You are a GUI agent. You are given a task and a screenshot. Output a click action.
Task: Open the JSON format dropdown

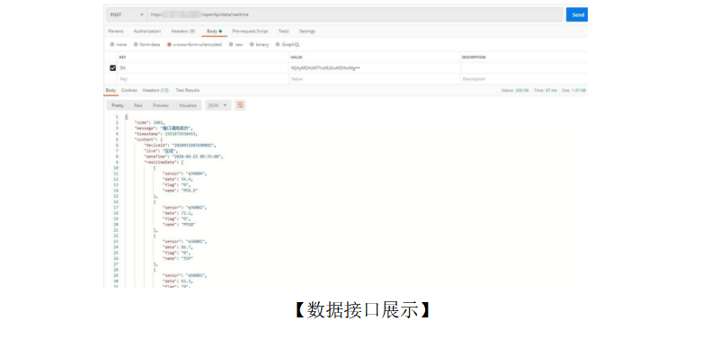click(217, 105)
